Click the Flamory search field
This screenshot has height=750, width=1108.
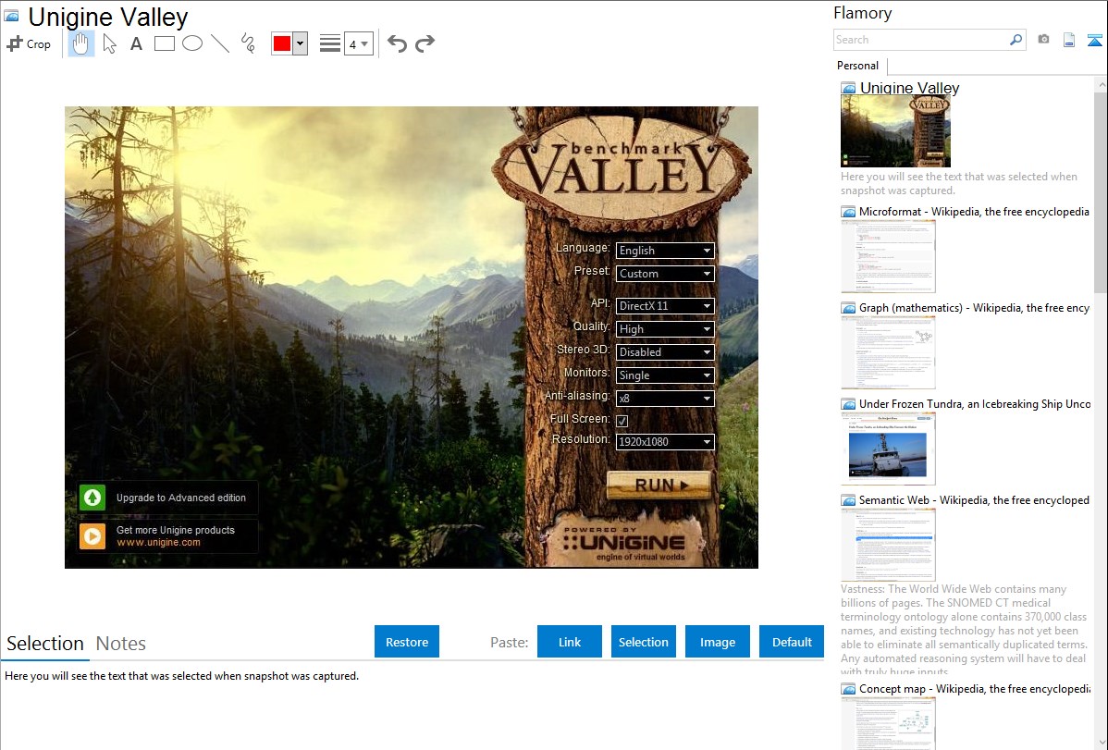point(921,40)
